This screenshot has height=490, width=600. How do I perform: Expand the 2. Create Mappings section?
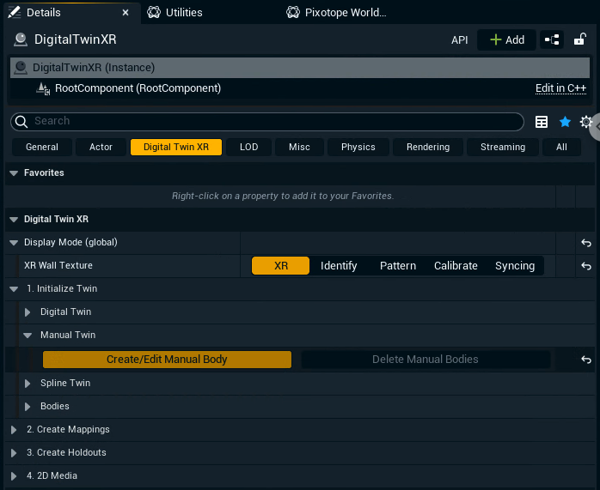point(14,429)
